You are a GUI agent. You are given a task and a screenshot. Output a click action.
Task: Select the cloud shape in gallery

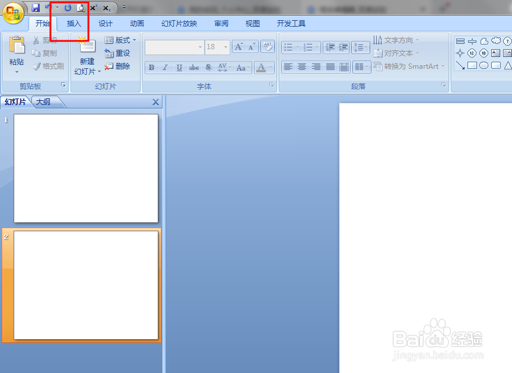coord(495,41)
